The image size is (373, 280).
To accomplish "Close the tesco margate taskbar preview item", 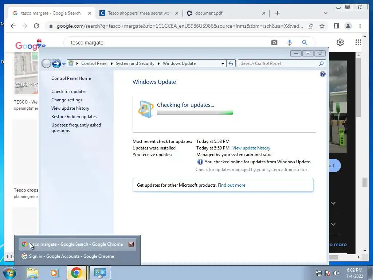I will [131, 244].
